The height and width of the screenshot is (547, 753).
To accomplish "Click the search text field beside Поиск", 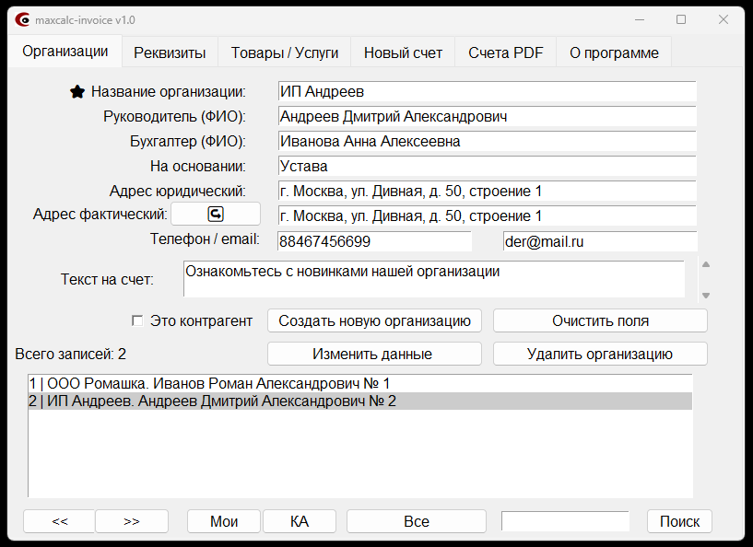I will (565, 521).
